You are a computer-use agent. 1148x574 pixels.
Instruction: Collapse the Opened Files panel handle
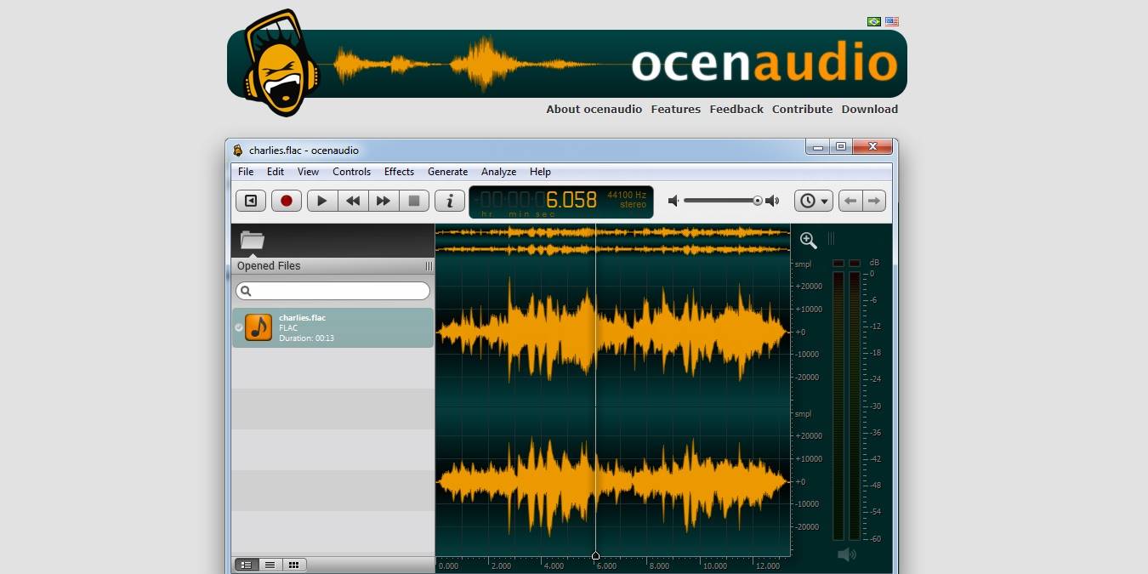(429, 265)
